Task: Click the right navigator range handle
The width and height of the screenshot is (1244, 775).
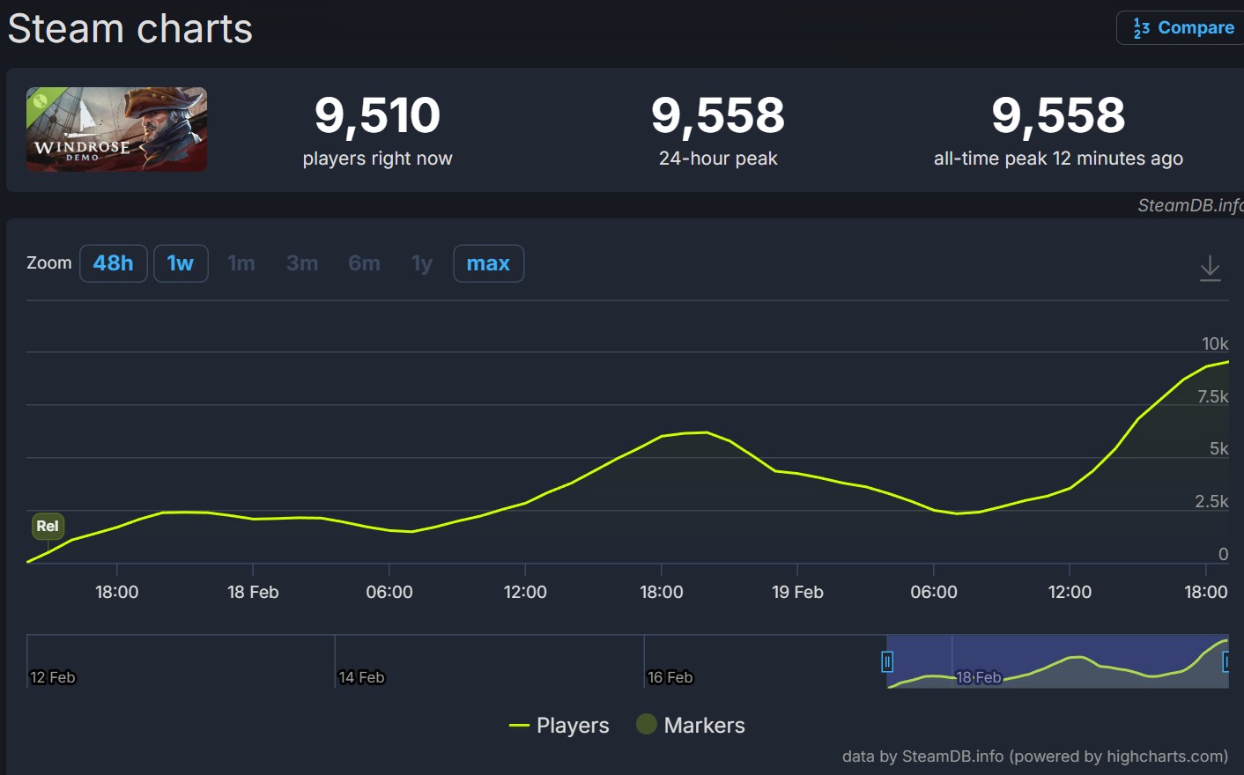Action: [x=1225, y=661]
